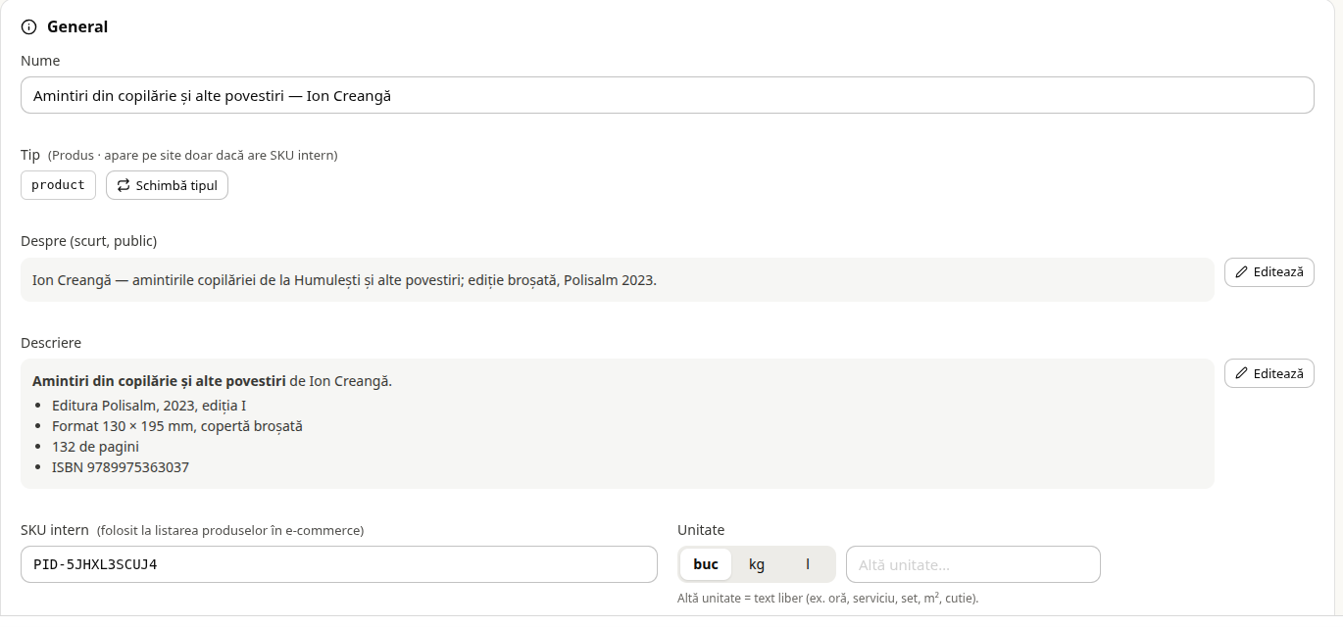
Task: Click the swap arrows icon in Schimbă tipul
Action: (124, 185)
